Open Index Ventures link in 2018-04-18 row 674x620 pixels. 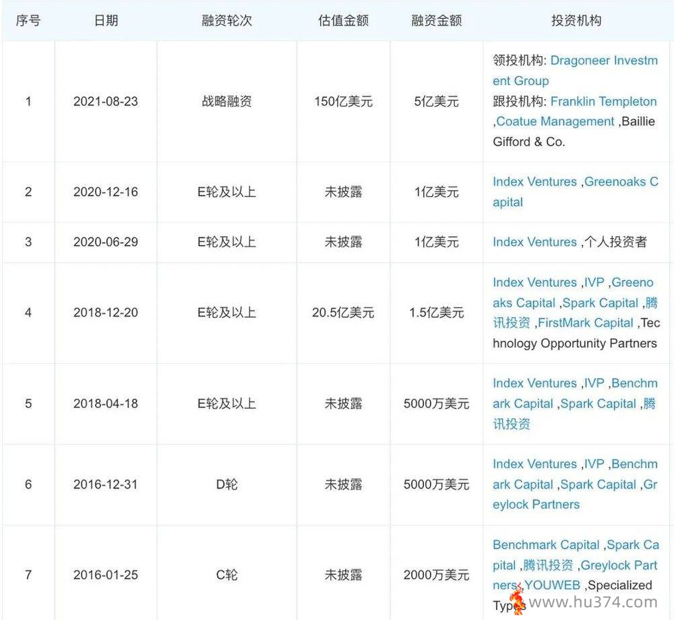click(534, 383)
